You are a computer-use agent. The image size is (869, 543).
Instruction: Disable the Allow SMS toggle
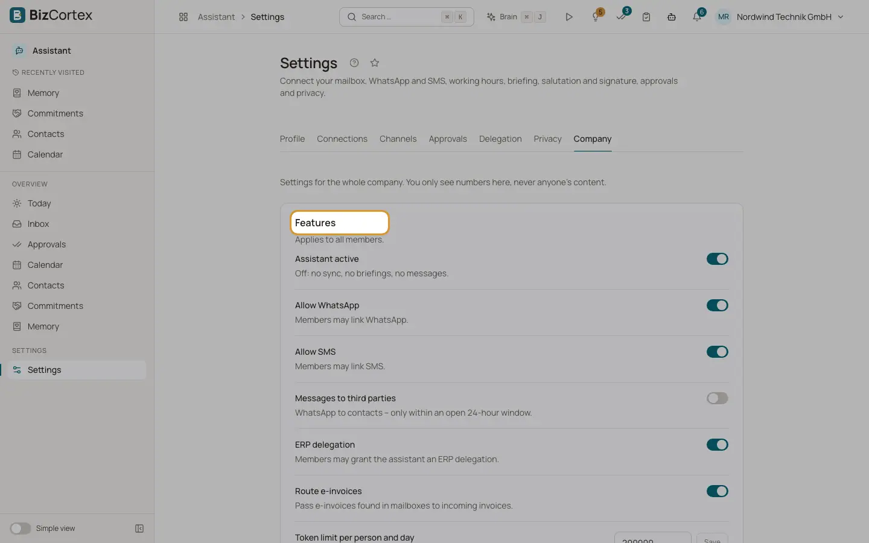pyautogui.click(x=718, y=352)
